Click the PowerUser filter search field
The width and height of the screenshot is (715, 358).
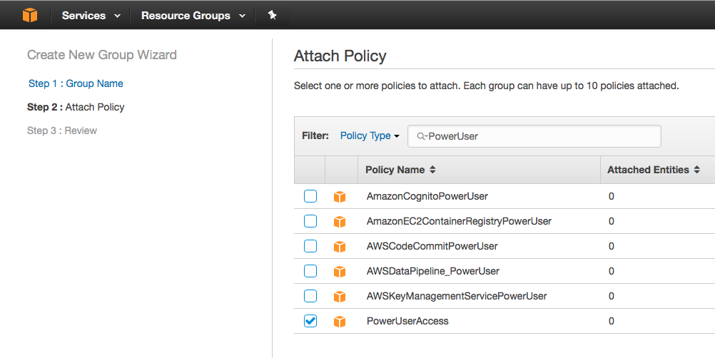coord(534,136)
